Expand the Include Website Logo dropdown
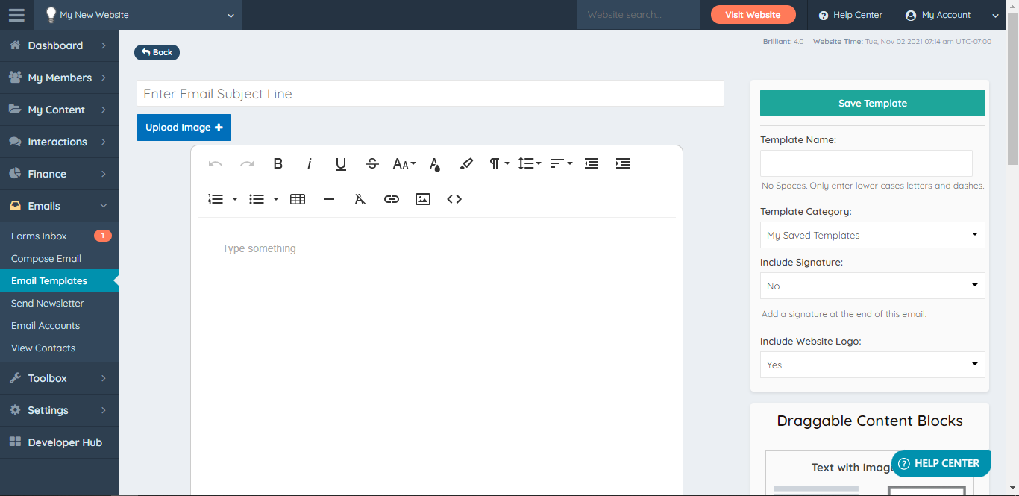 tap(872, 365)
